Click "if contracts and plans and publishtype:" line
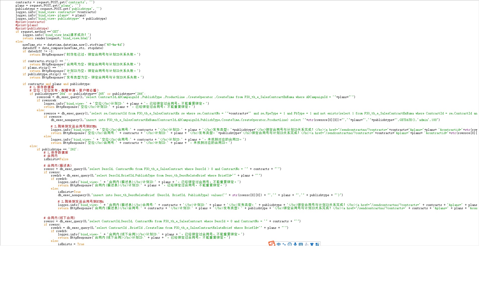The image size is (479, 308). point(57,84)
